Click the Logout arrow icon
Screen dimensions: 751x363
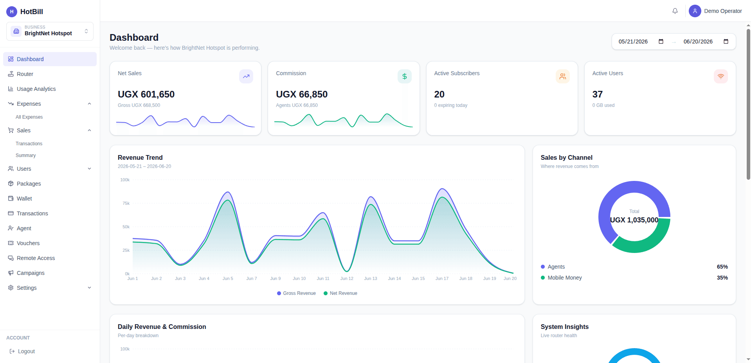coord(12,351)
